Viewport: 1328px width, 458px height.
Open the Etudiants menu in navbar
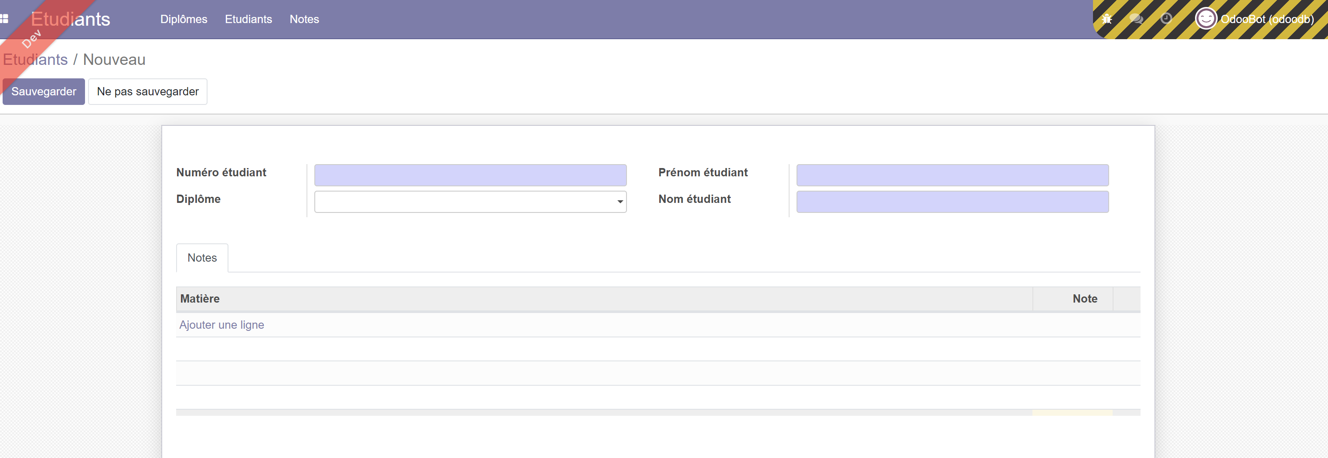tap(248, 19)
